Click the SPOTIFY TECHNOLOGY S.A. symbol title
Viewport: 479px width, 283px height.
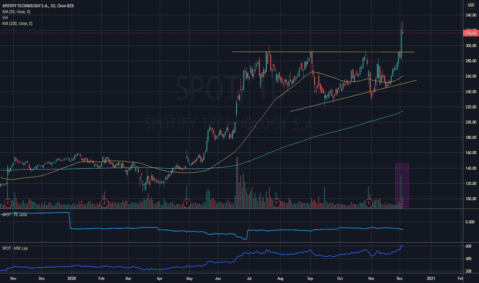coord(38,6)
